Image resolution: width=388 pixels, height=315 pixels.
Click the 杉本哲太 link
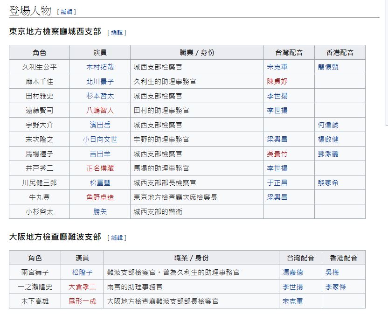pyautogui.click(x=100, y=96)
